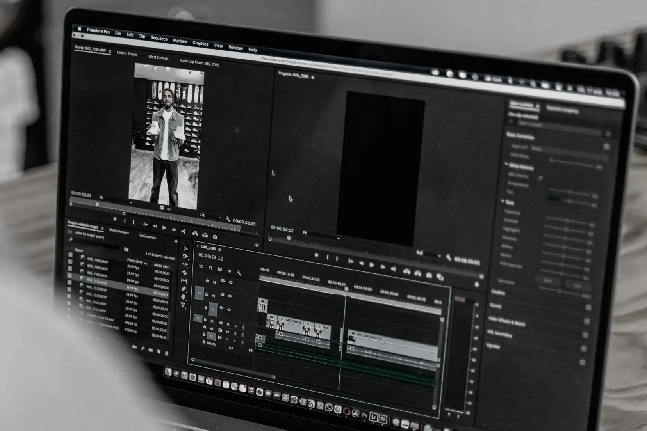Open the Program panel menu
Image resolution: width=647 pixels, height=431 pixels.
pyautogui.click(x=313, y=77)
